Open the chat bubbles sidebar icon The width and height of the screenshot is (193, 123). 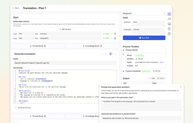169,24
